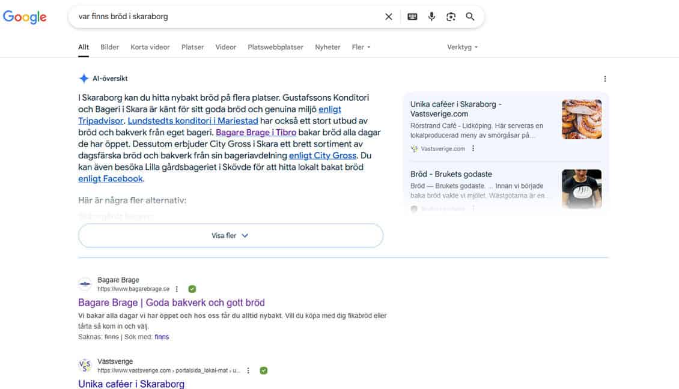
Task: Click the Rörstrand Café pastry thumbnail
Action: click(x=582, y=119)
